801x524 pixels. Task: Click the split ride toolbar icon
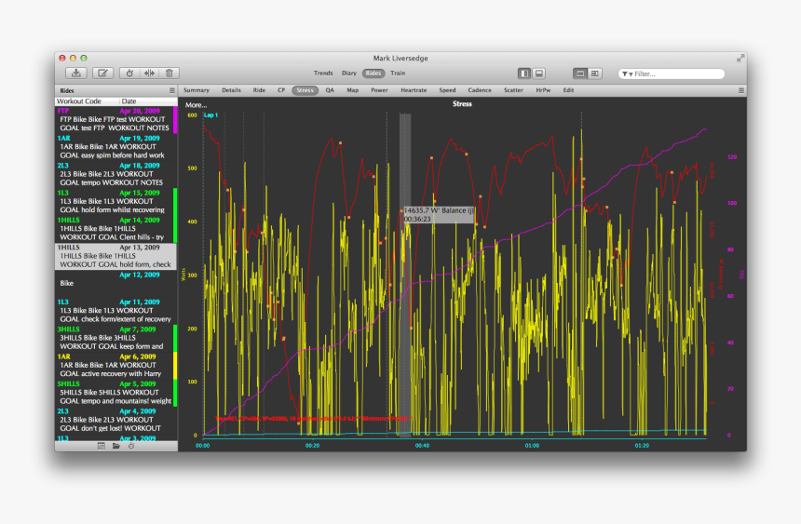click(x=149, y=73)
